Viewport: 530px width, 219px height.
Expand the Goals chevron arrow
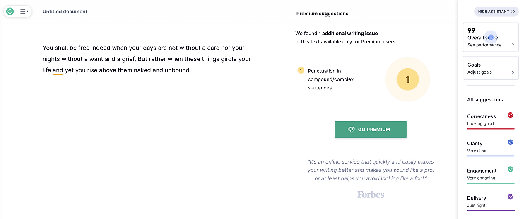tap(513, 72)
